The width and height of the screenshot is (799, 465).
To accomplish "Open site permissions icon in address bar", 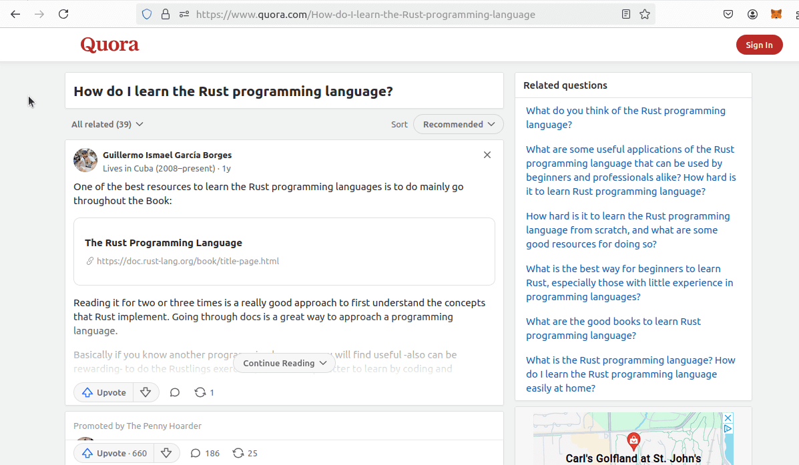I will click(x=184, y=14).
